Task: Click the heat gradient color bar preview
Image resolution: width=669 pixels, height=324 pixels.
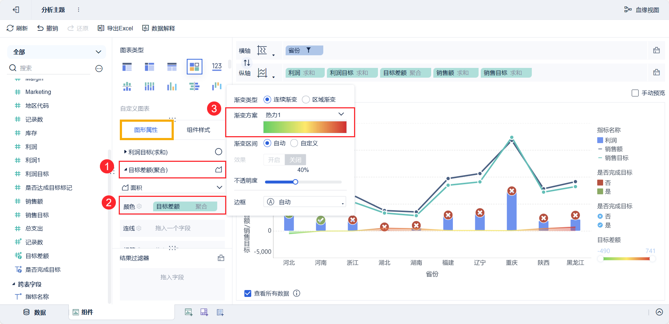Action: tap(305, 127)
